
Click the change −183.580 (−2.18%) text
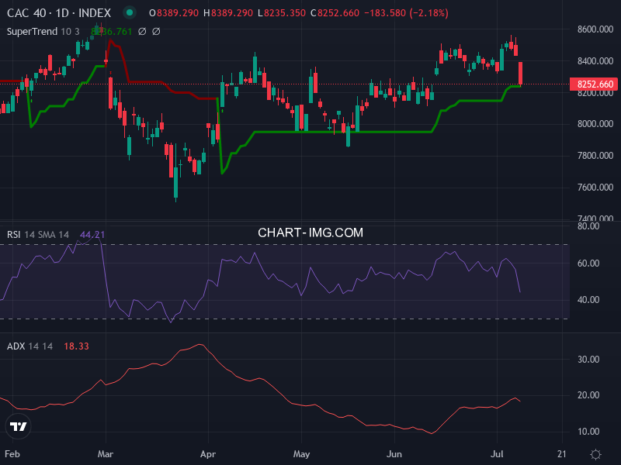click(406, 13)
